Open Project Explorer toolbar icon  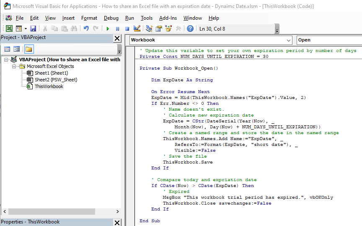click(x=149, y=29)
